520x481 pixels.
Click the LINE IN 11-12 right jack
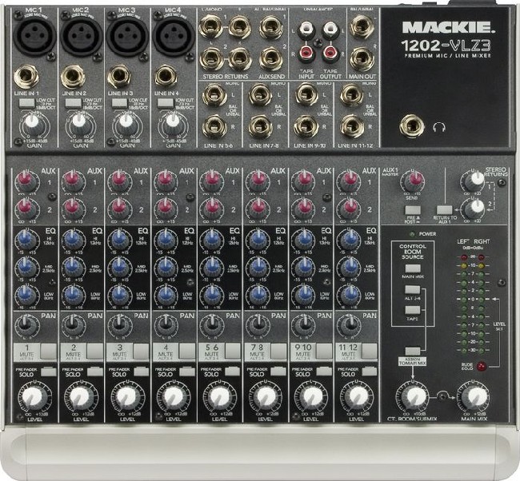click(x=352, y=127)
